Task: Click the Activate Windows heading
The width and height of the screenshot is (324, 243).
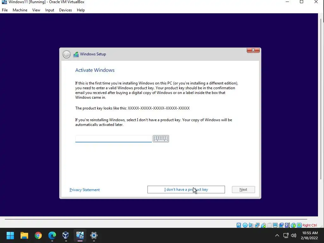Action: coord(95,70)
